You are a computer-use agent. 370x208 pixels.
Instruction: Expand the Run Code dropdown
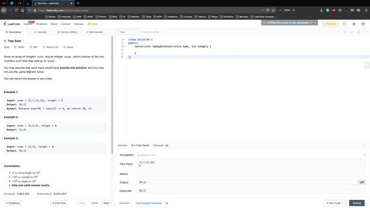point(342,203)
